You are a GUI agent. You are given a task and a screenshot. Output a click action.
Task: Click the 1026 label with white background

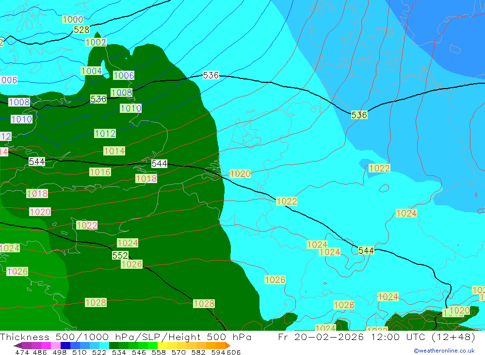[x=17, y=272]
